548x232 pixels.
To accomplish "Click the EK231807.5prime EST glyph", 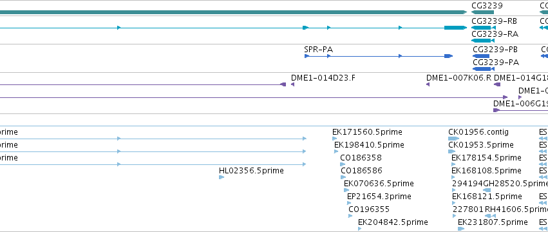I will (461, 229).
